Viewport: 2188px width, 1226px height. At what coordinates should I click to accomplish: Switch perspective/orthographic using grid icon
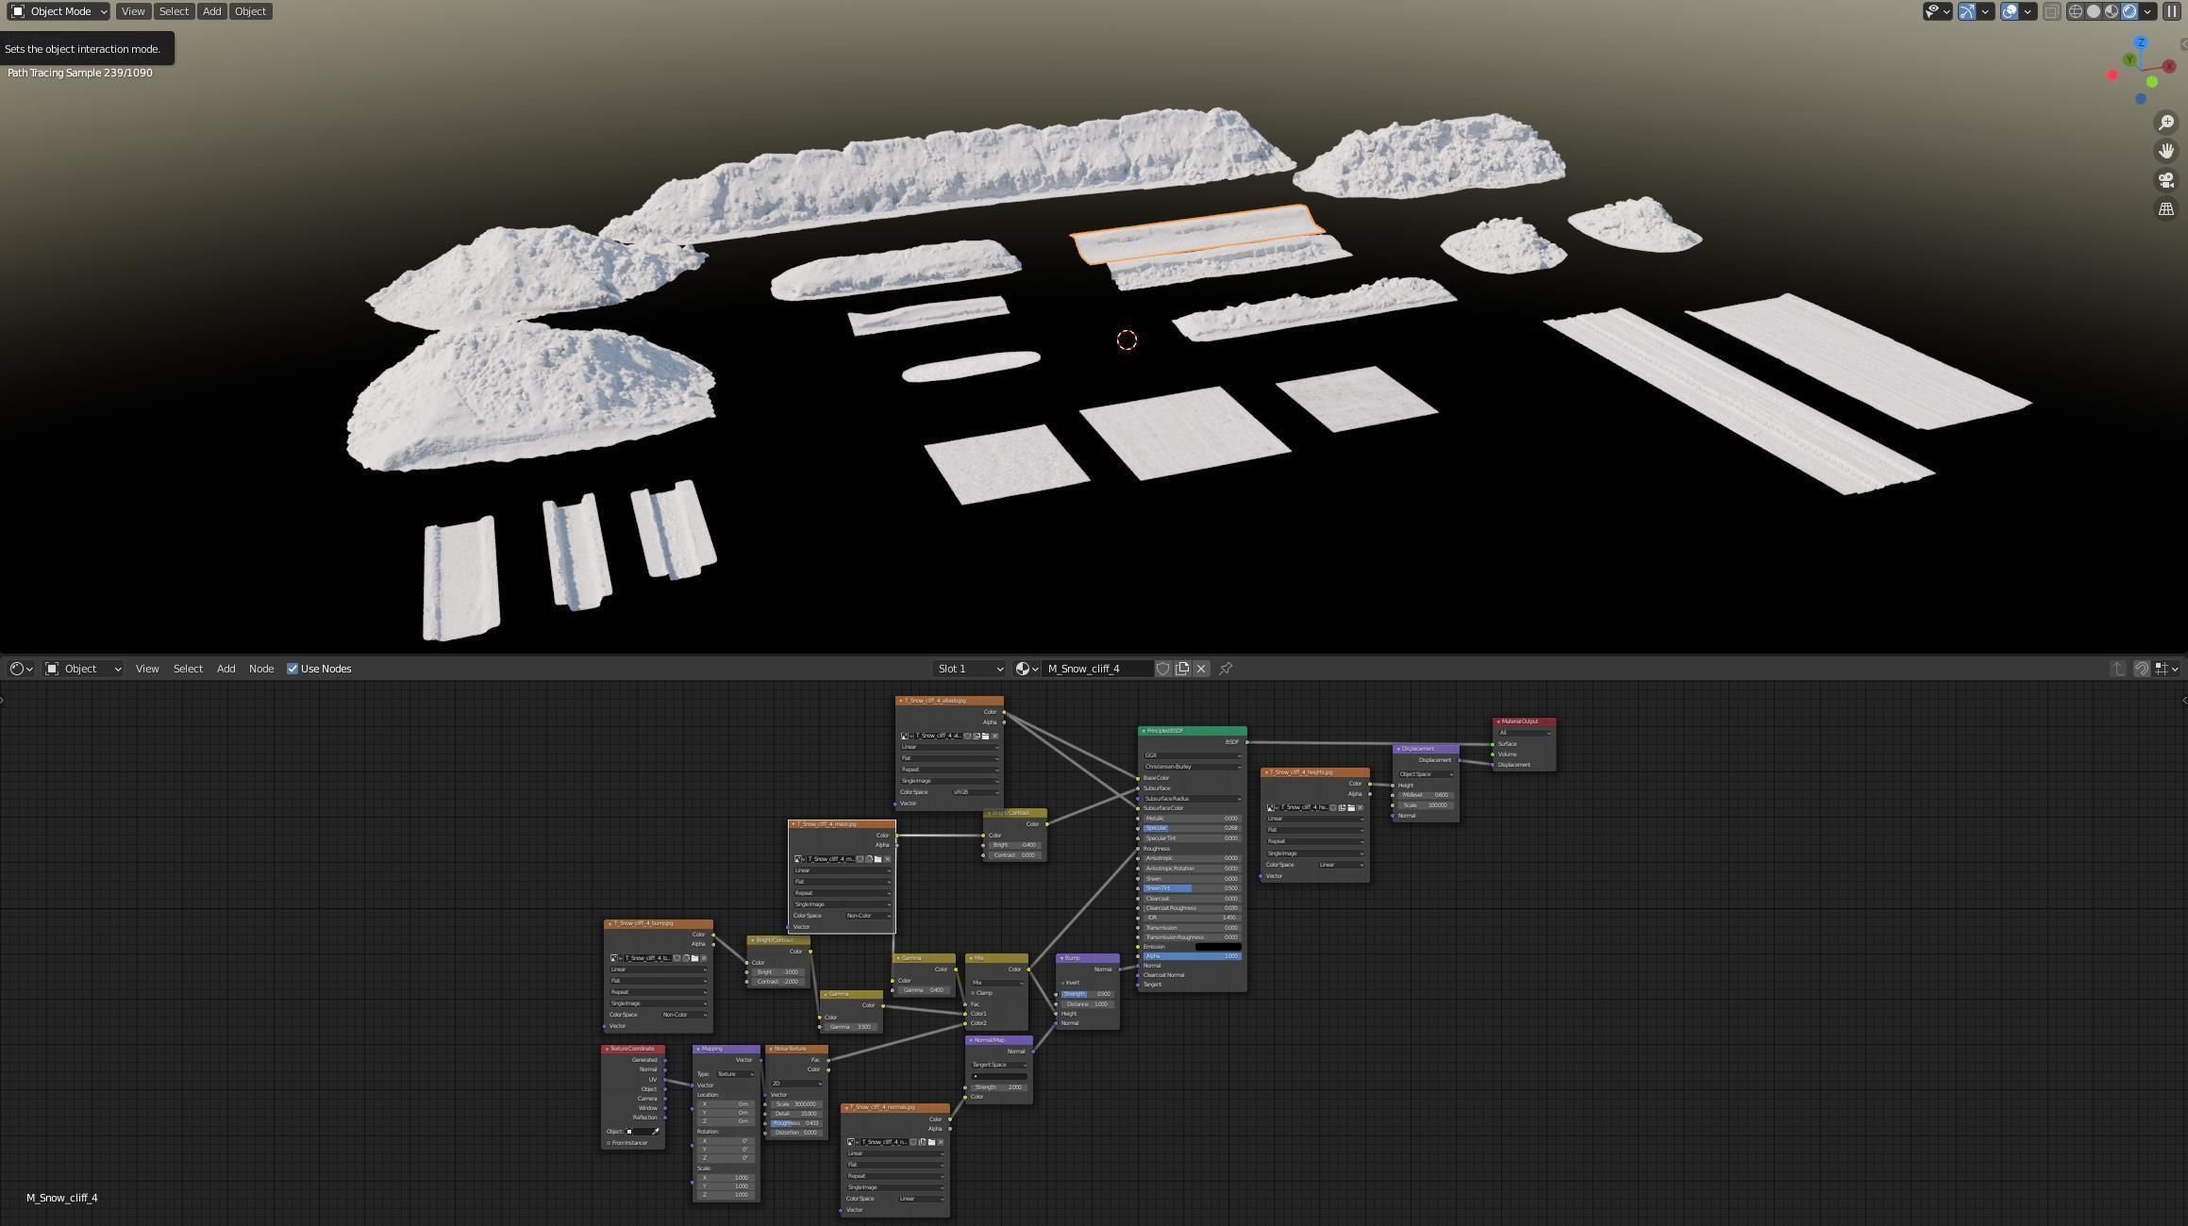pyautogui.click(x=2166, y=209)
